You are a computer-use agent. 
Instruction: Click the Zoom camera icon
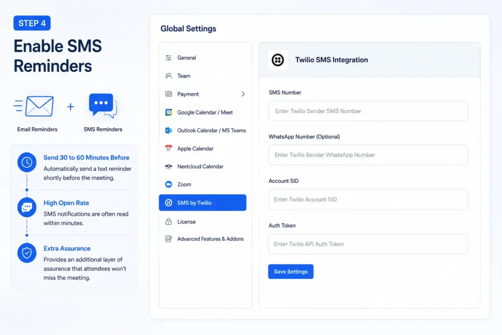click(169, 184)
